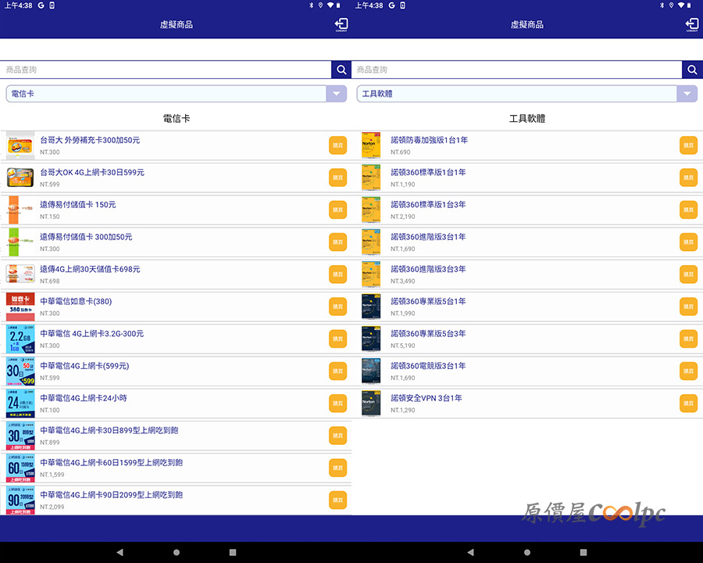Tap the buy button for 諾頓360標準版1台3年
The height and width of the screenshot is (563, 703).
pyautogui.click(x=688, y=210)
